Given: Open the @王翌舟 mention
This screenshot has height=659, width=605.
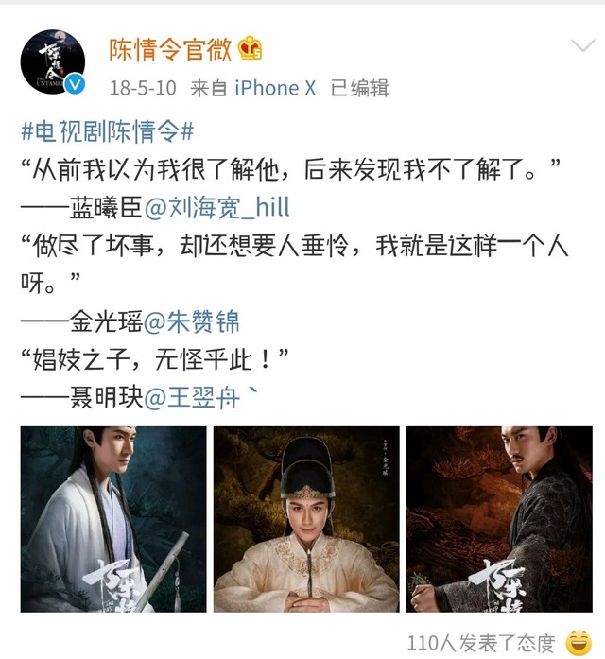Looking at the screenshot, I should (192, 398).
